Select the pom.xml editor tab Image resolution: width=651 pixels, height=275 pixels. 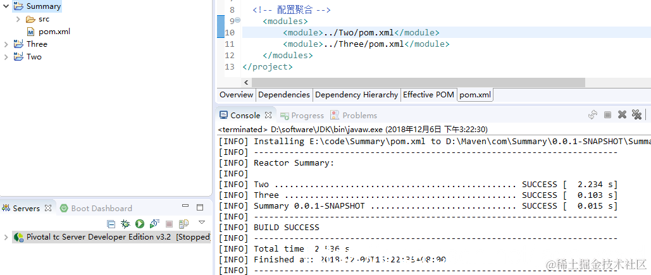(x=475, y=95)
